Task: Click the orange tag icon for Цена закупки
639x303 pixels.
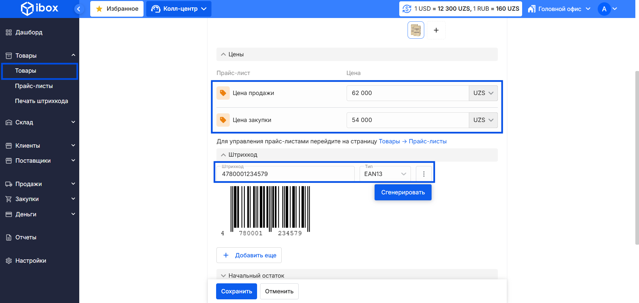Action: (x=223, y=120)
